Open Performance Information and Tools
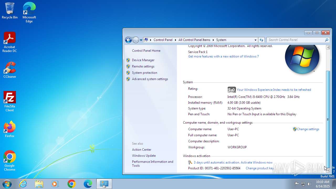 [153, 164]
